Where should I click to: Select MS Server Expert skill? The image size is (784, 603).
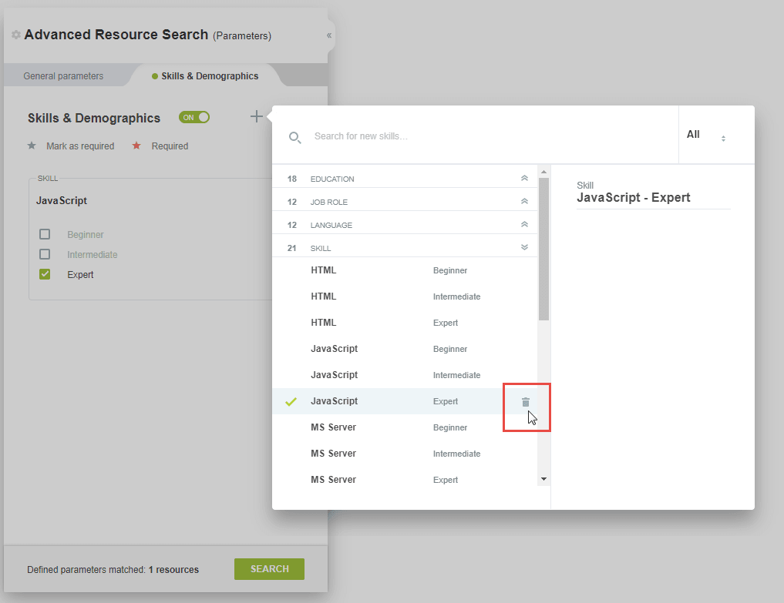point(405,480)
